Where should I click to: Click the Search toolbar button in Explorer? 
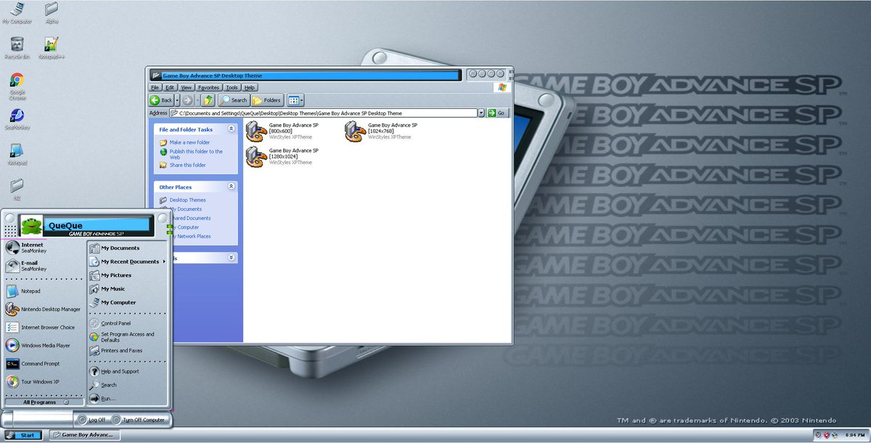point(234,100)
